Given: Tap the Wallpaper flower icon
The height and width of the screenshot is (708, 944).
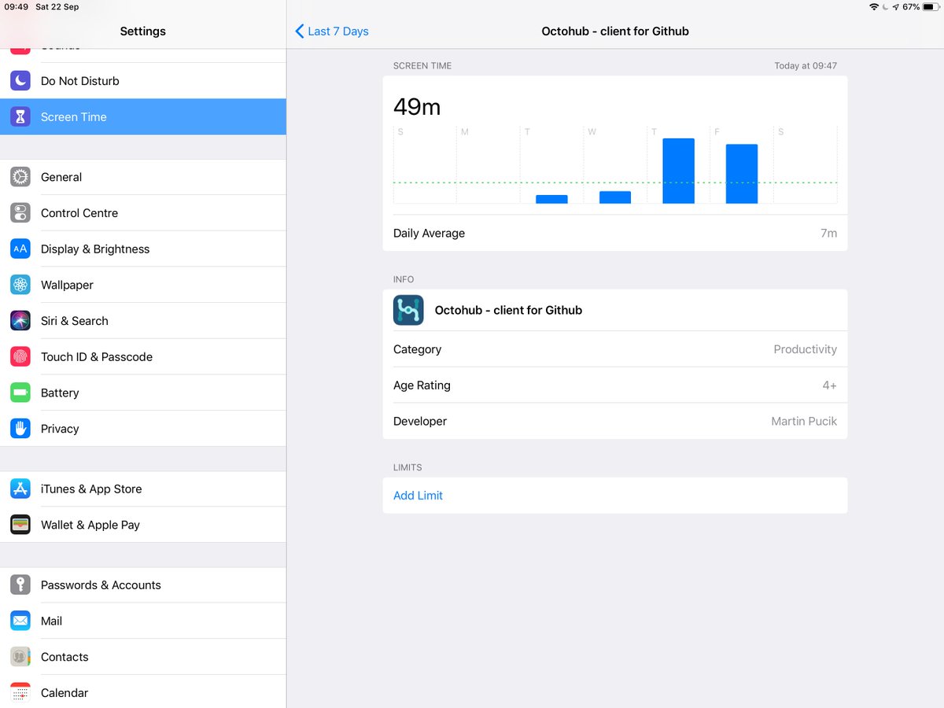Looking at the screenshot, I should point(20,285).
